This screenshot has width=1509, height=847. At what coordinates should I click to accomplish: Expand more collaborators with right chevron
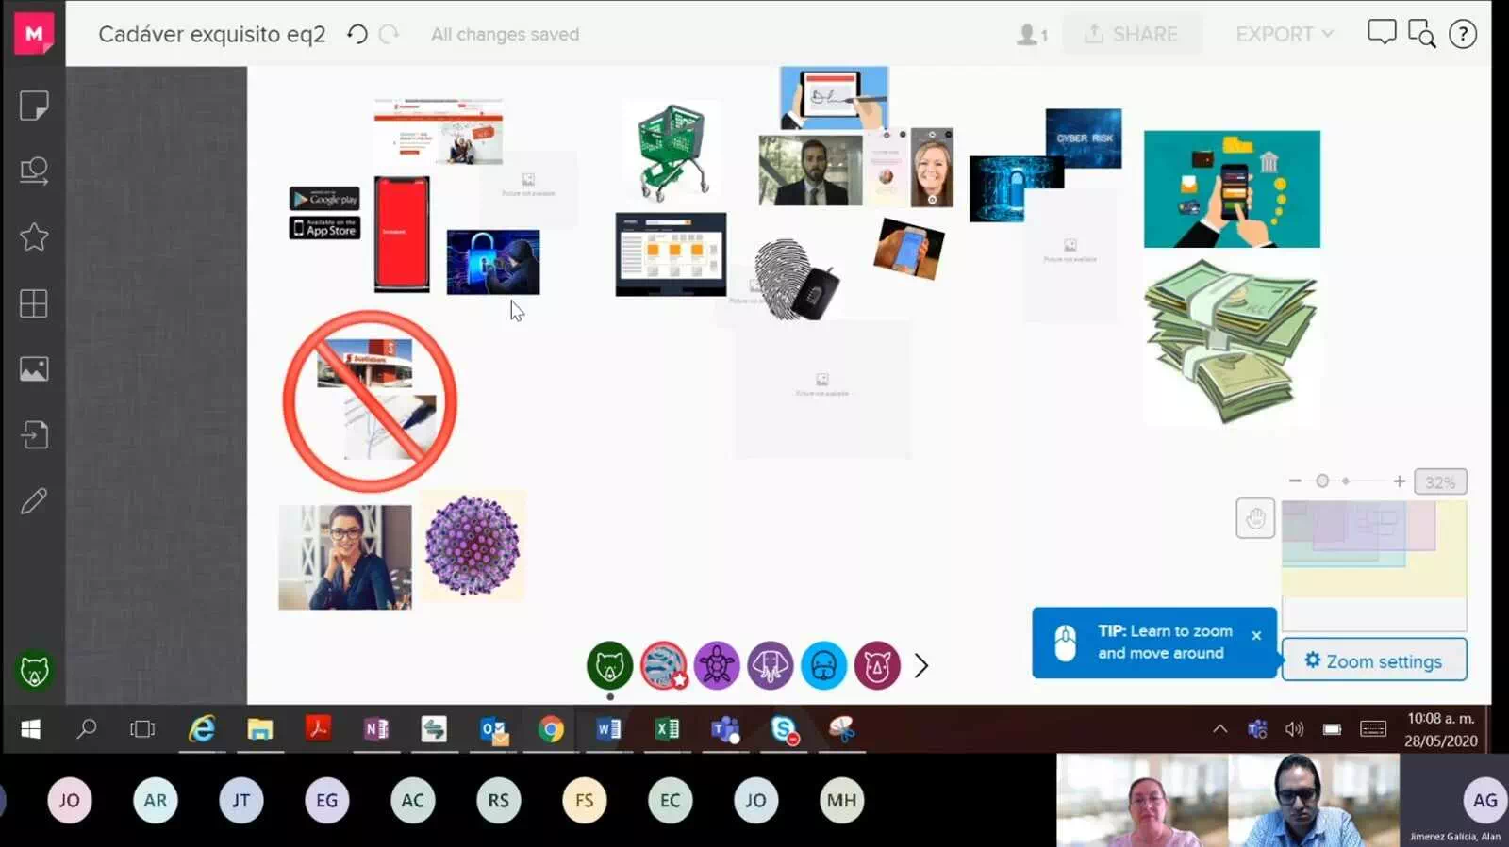[x=921, y=666]
